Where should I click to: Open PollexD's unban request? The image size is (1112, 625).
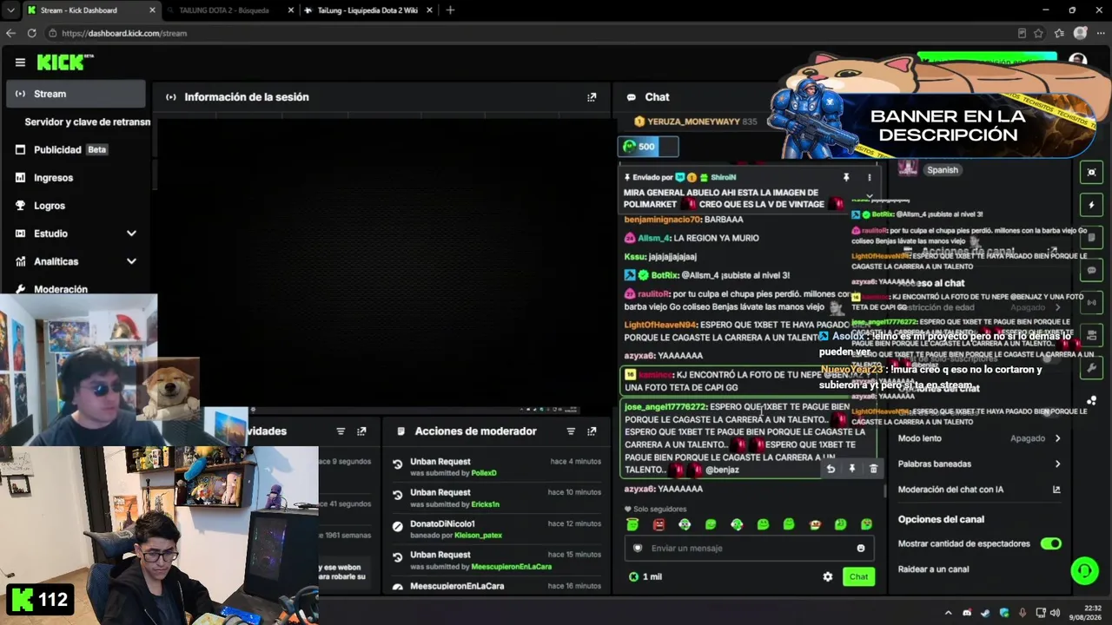tap(495, 467)
